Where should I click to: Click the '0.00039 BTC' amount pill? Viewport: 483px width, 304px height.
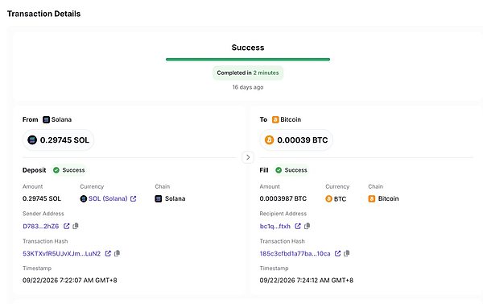point(296,140)
